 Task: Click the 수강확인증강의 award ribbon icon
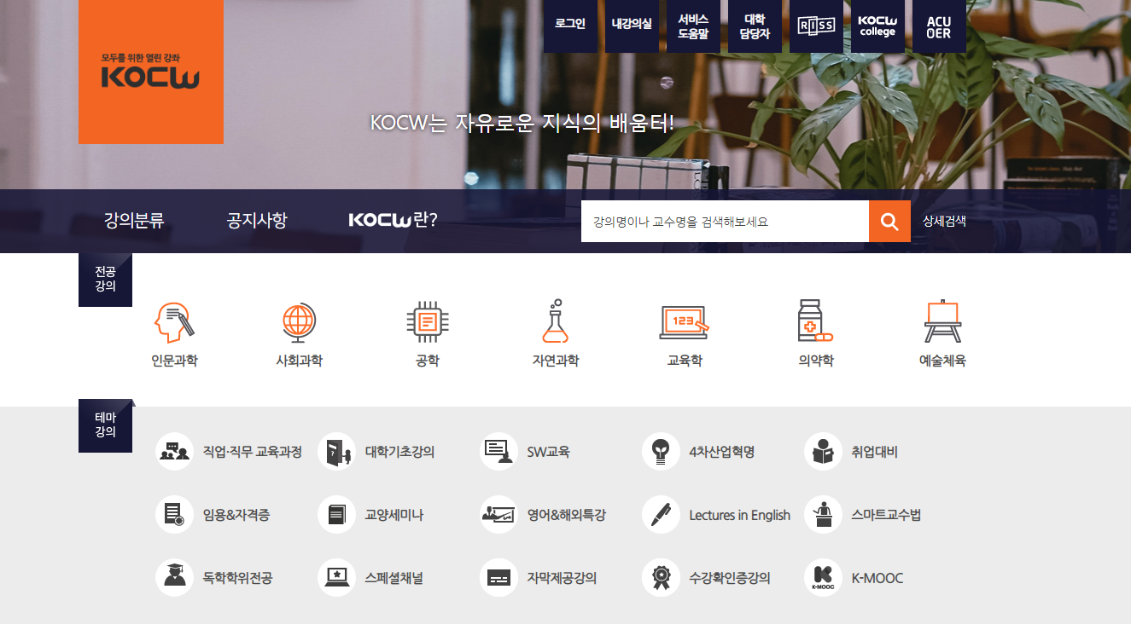[x=661, y=578]
